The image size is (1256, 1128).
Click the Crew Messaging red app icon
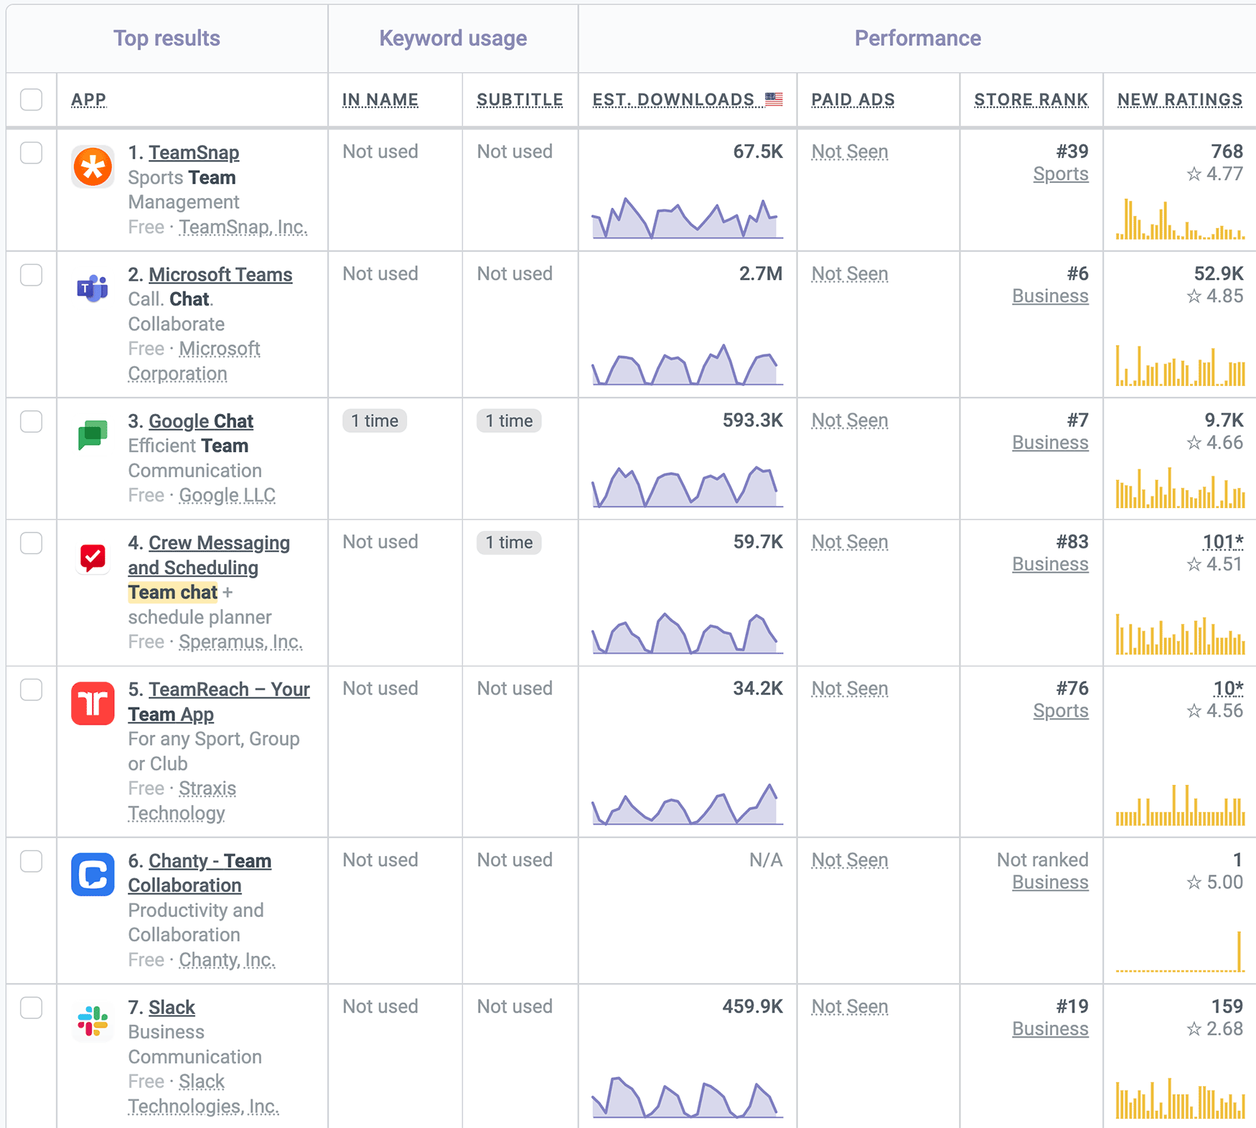coord(93,558)
